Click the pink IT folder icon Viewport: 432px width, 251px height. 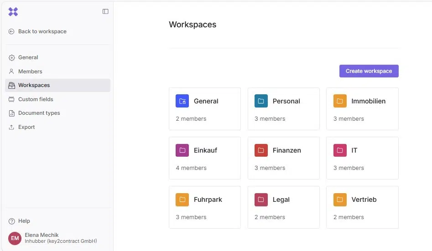pos(340,150)
